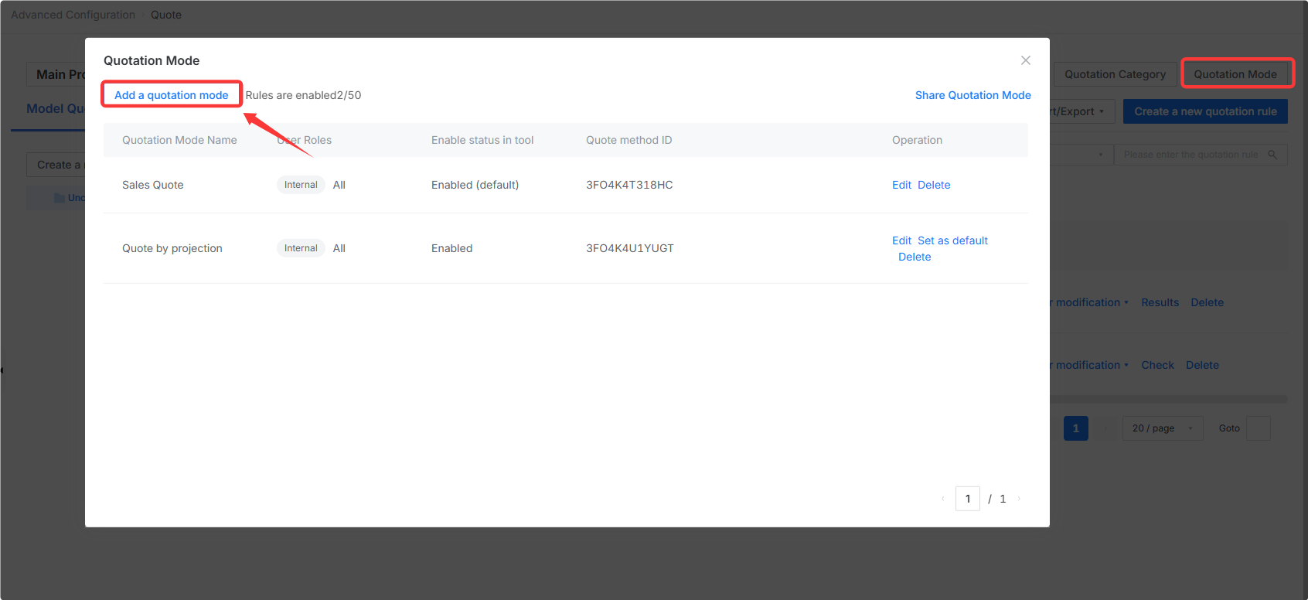Viewport: 1308px width, 600px height.
Task: Open the filter dropdown beside the search field
Action: (1082, 155)
